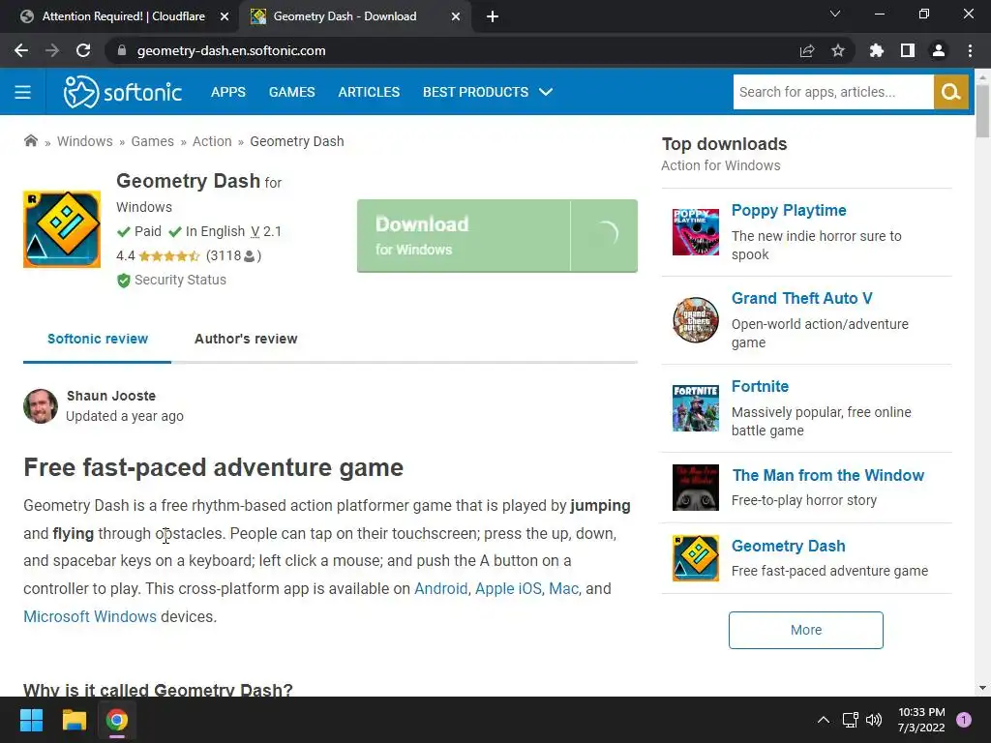
Task: Open the Articles navigation item
Action: (369, 92)
